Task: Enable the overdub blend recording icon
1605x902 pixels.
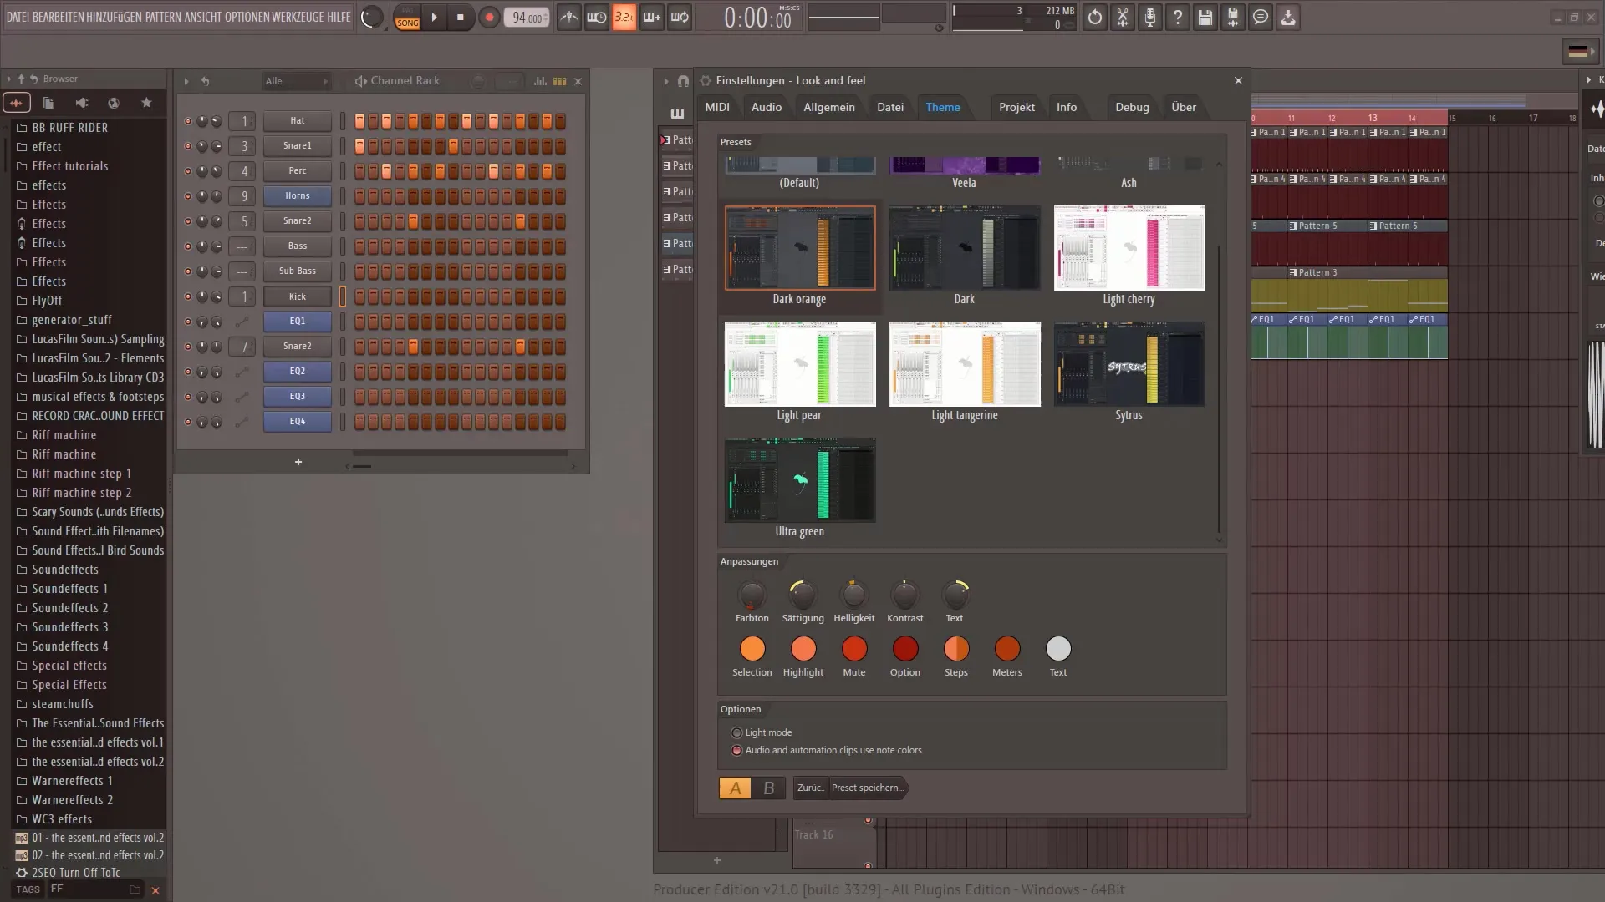Action: [651, 17]
